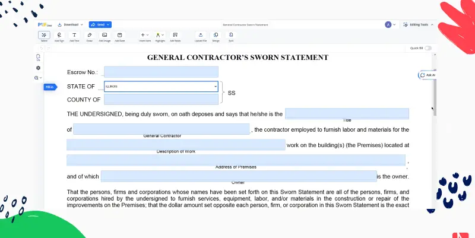Click the Escrow No. input field
475x238 pixels.
pos(161,72)
